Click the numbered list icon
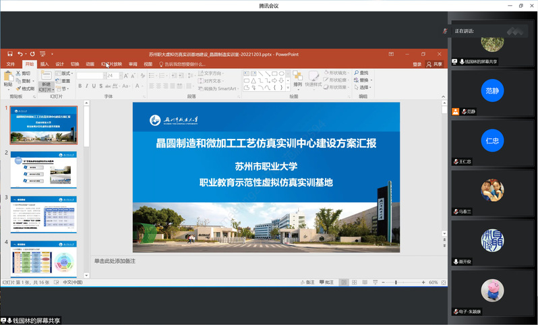538x325 pixels. (x=162, y=76)
